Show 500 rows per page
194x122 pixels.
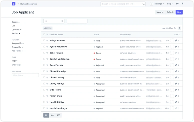point(58,115)
